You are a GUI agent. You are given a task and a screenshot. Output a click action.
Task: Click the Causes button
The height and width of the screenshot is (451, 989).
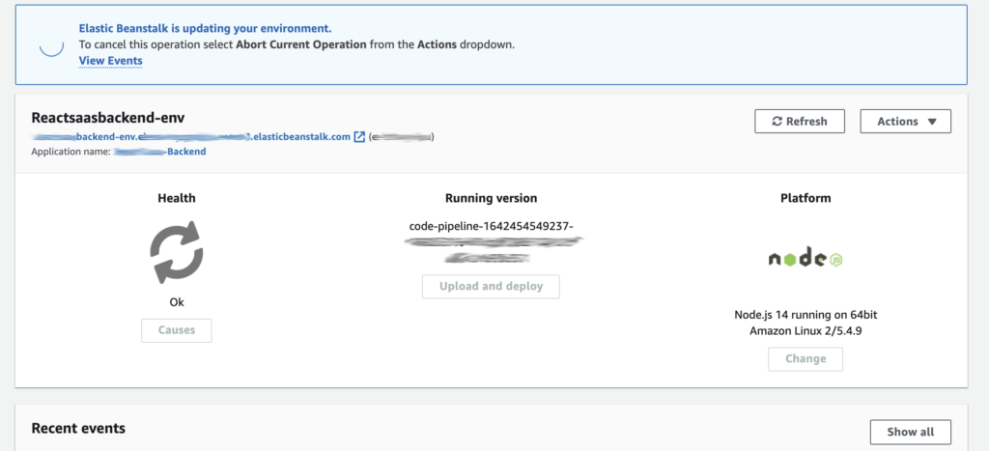177,330
